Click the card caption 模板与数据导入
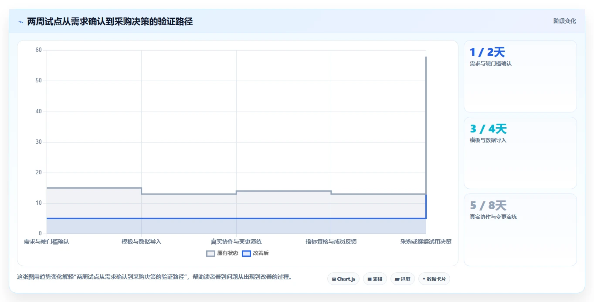This screenshot has height=302, width=594. click(x=488, y=140)
